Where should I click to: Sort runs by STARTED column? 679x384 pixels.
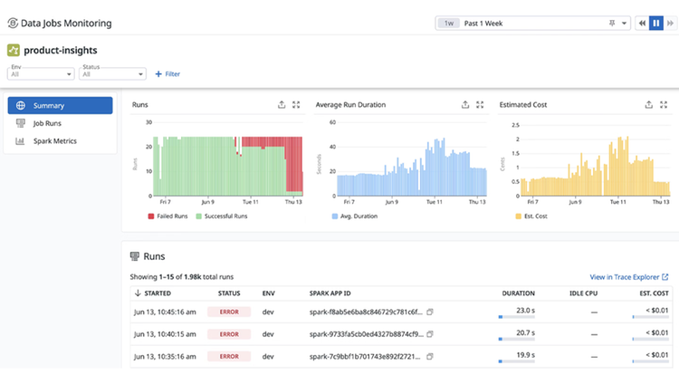(153, 293)
